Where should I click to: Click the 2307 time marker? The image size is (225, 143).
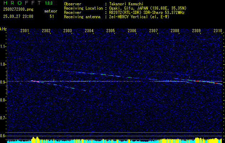point(153,30)
